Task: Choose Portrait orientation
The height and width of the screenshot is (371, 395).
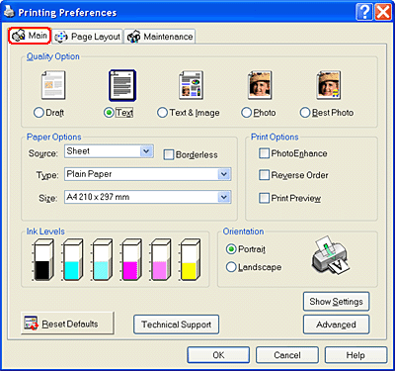Action: tap(231, 249)
